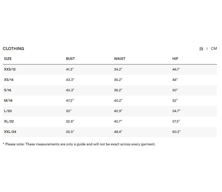Click the Please note disclaimer text

coord(79,144)
